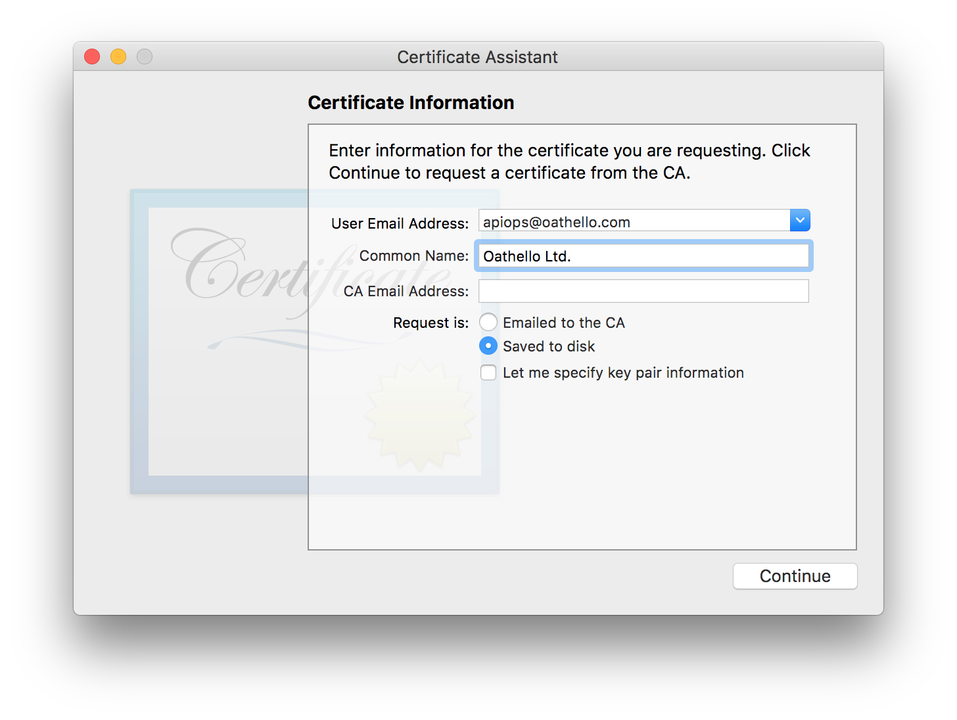Click the greyed-out zoom window button
The image size is (957, 720).
(x=145, y=57)
